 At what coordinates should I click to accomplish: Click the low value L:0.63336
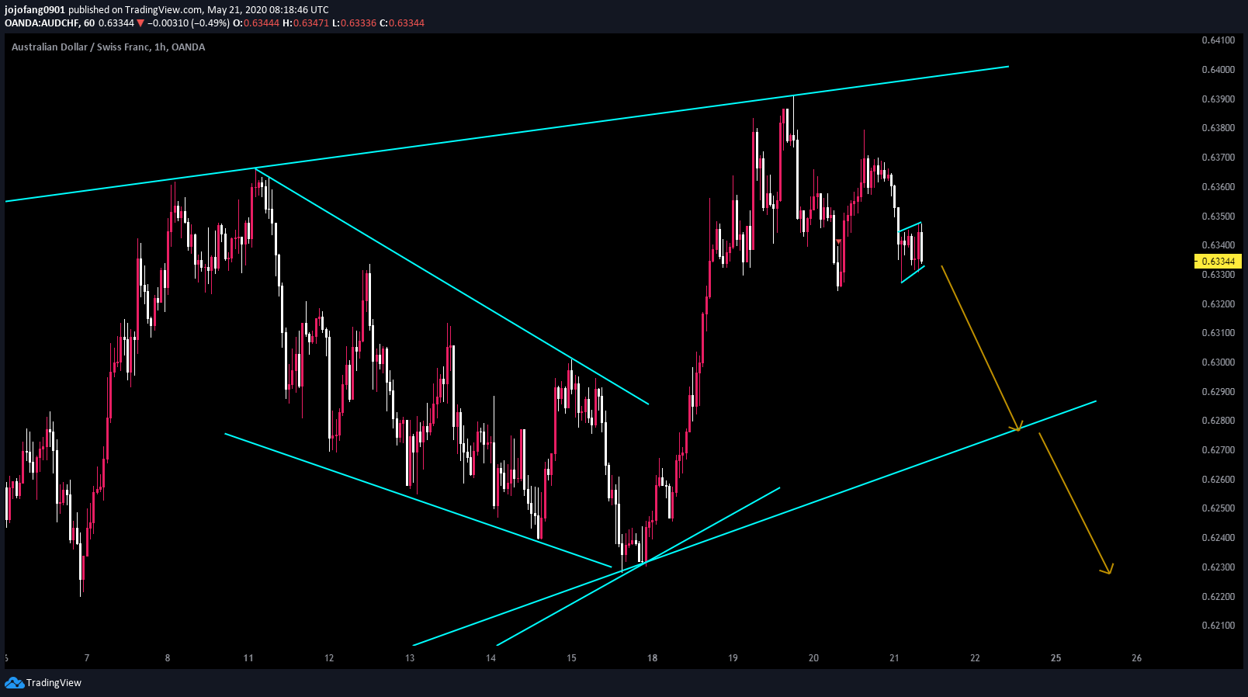tap(354, 23)
